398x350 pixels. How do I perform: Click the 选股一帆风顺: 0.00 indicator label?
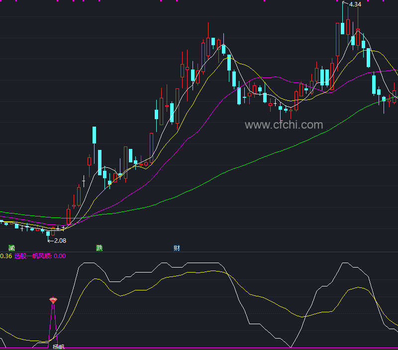(40, 256)
